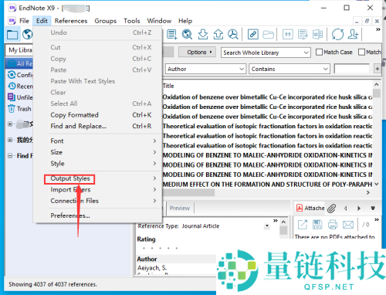Click the Format Bibliography icon
This screenshot has width=386, height=295.
[303, 34]
